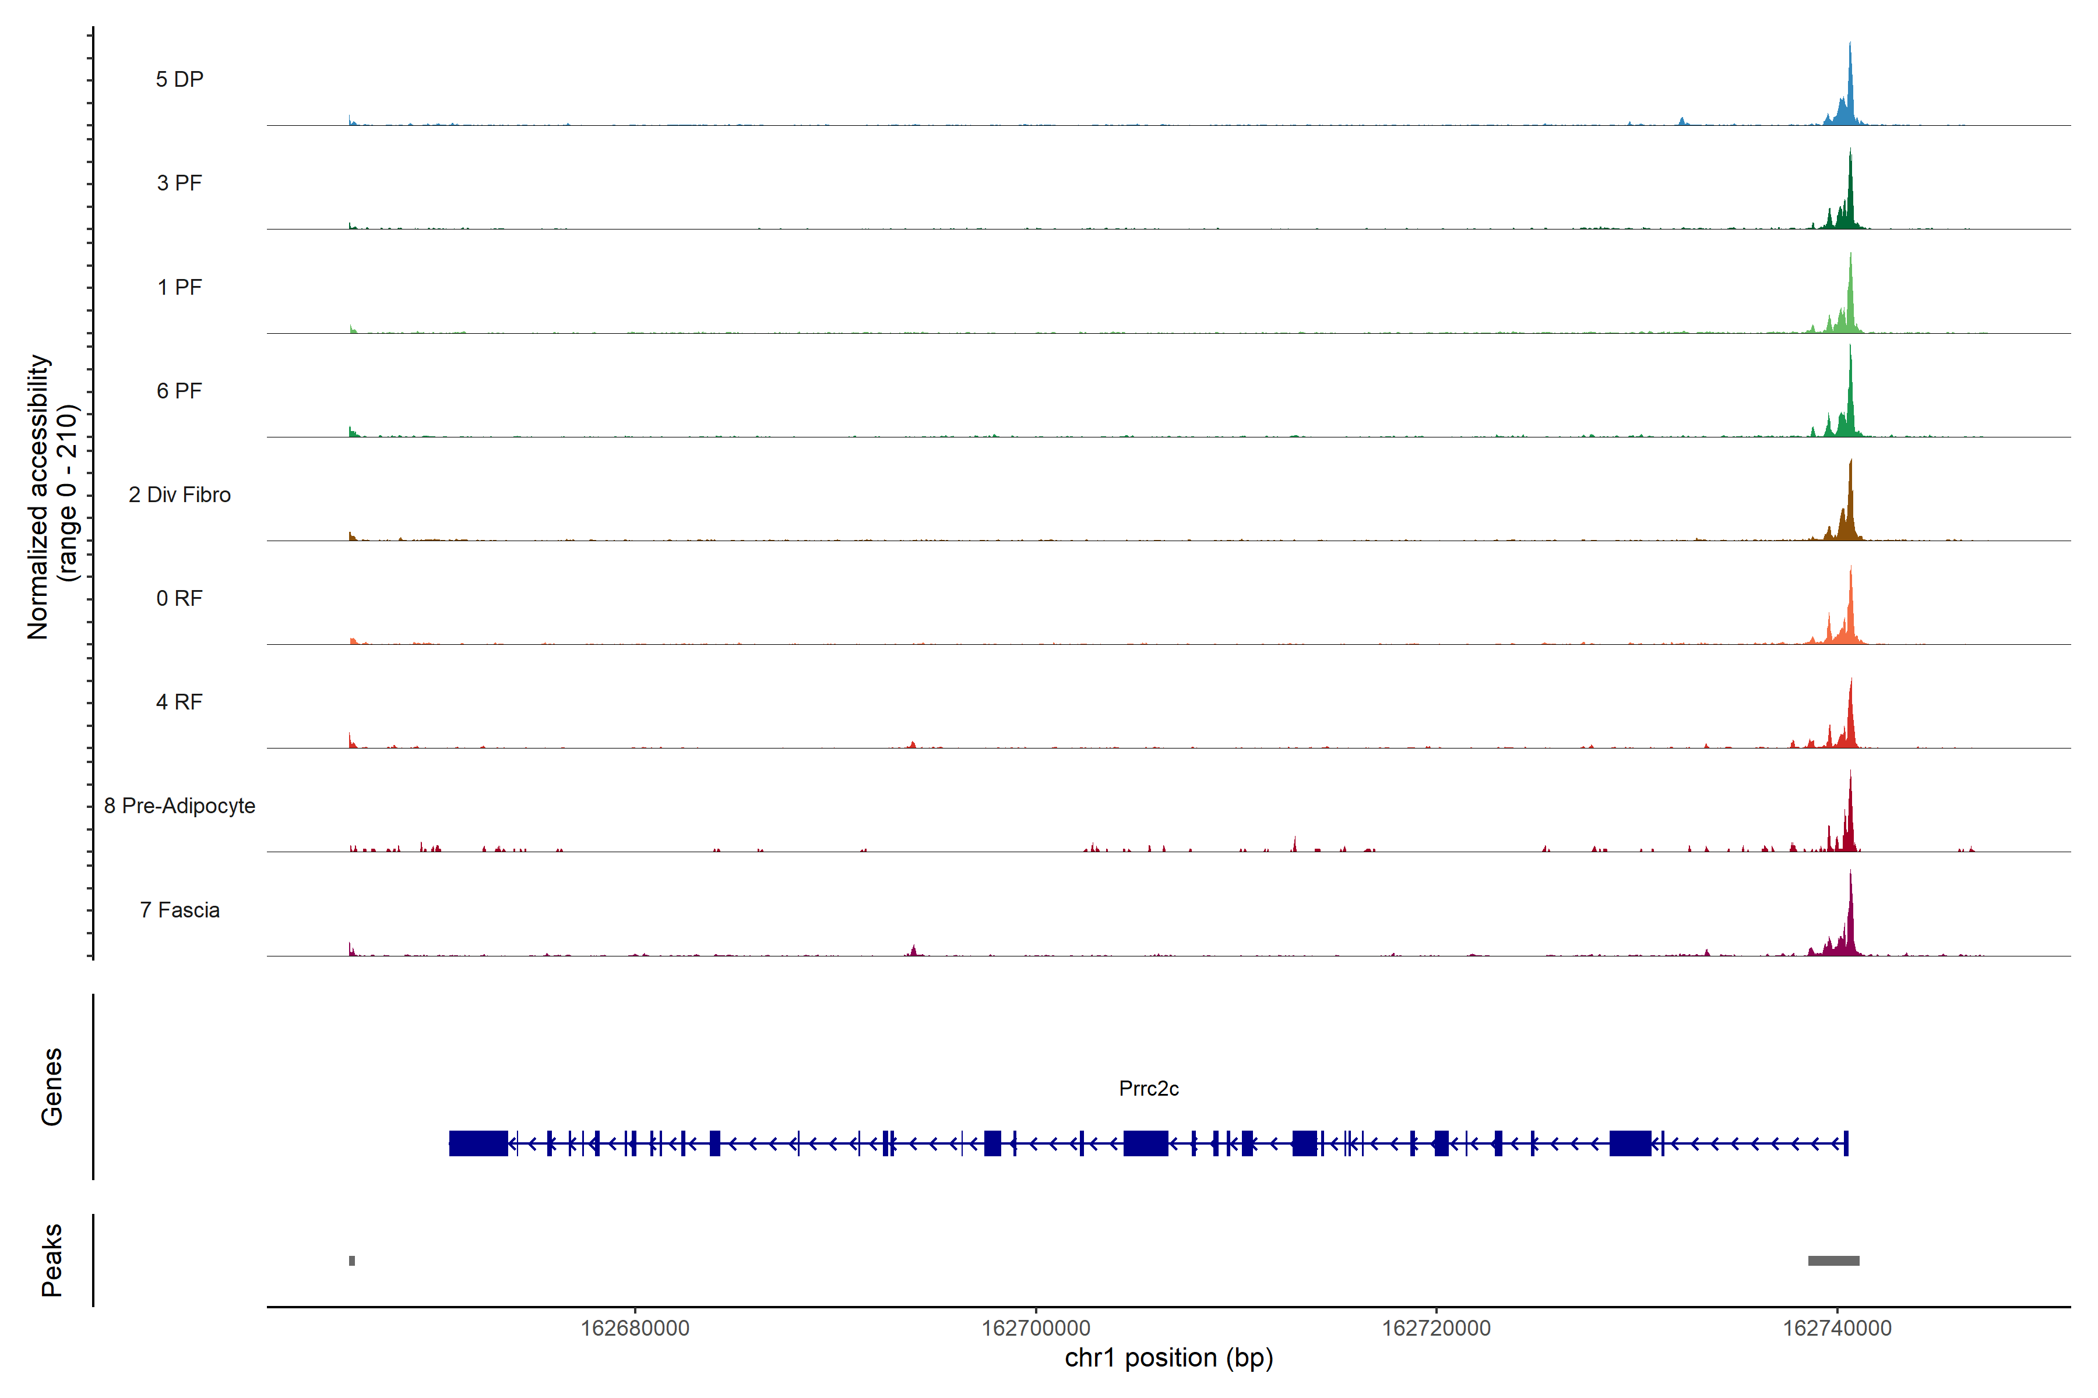Click the 162700000 axis tick label
The height and width of the screenshot is (1398, 2098).
1036,1329
